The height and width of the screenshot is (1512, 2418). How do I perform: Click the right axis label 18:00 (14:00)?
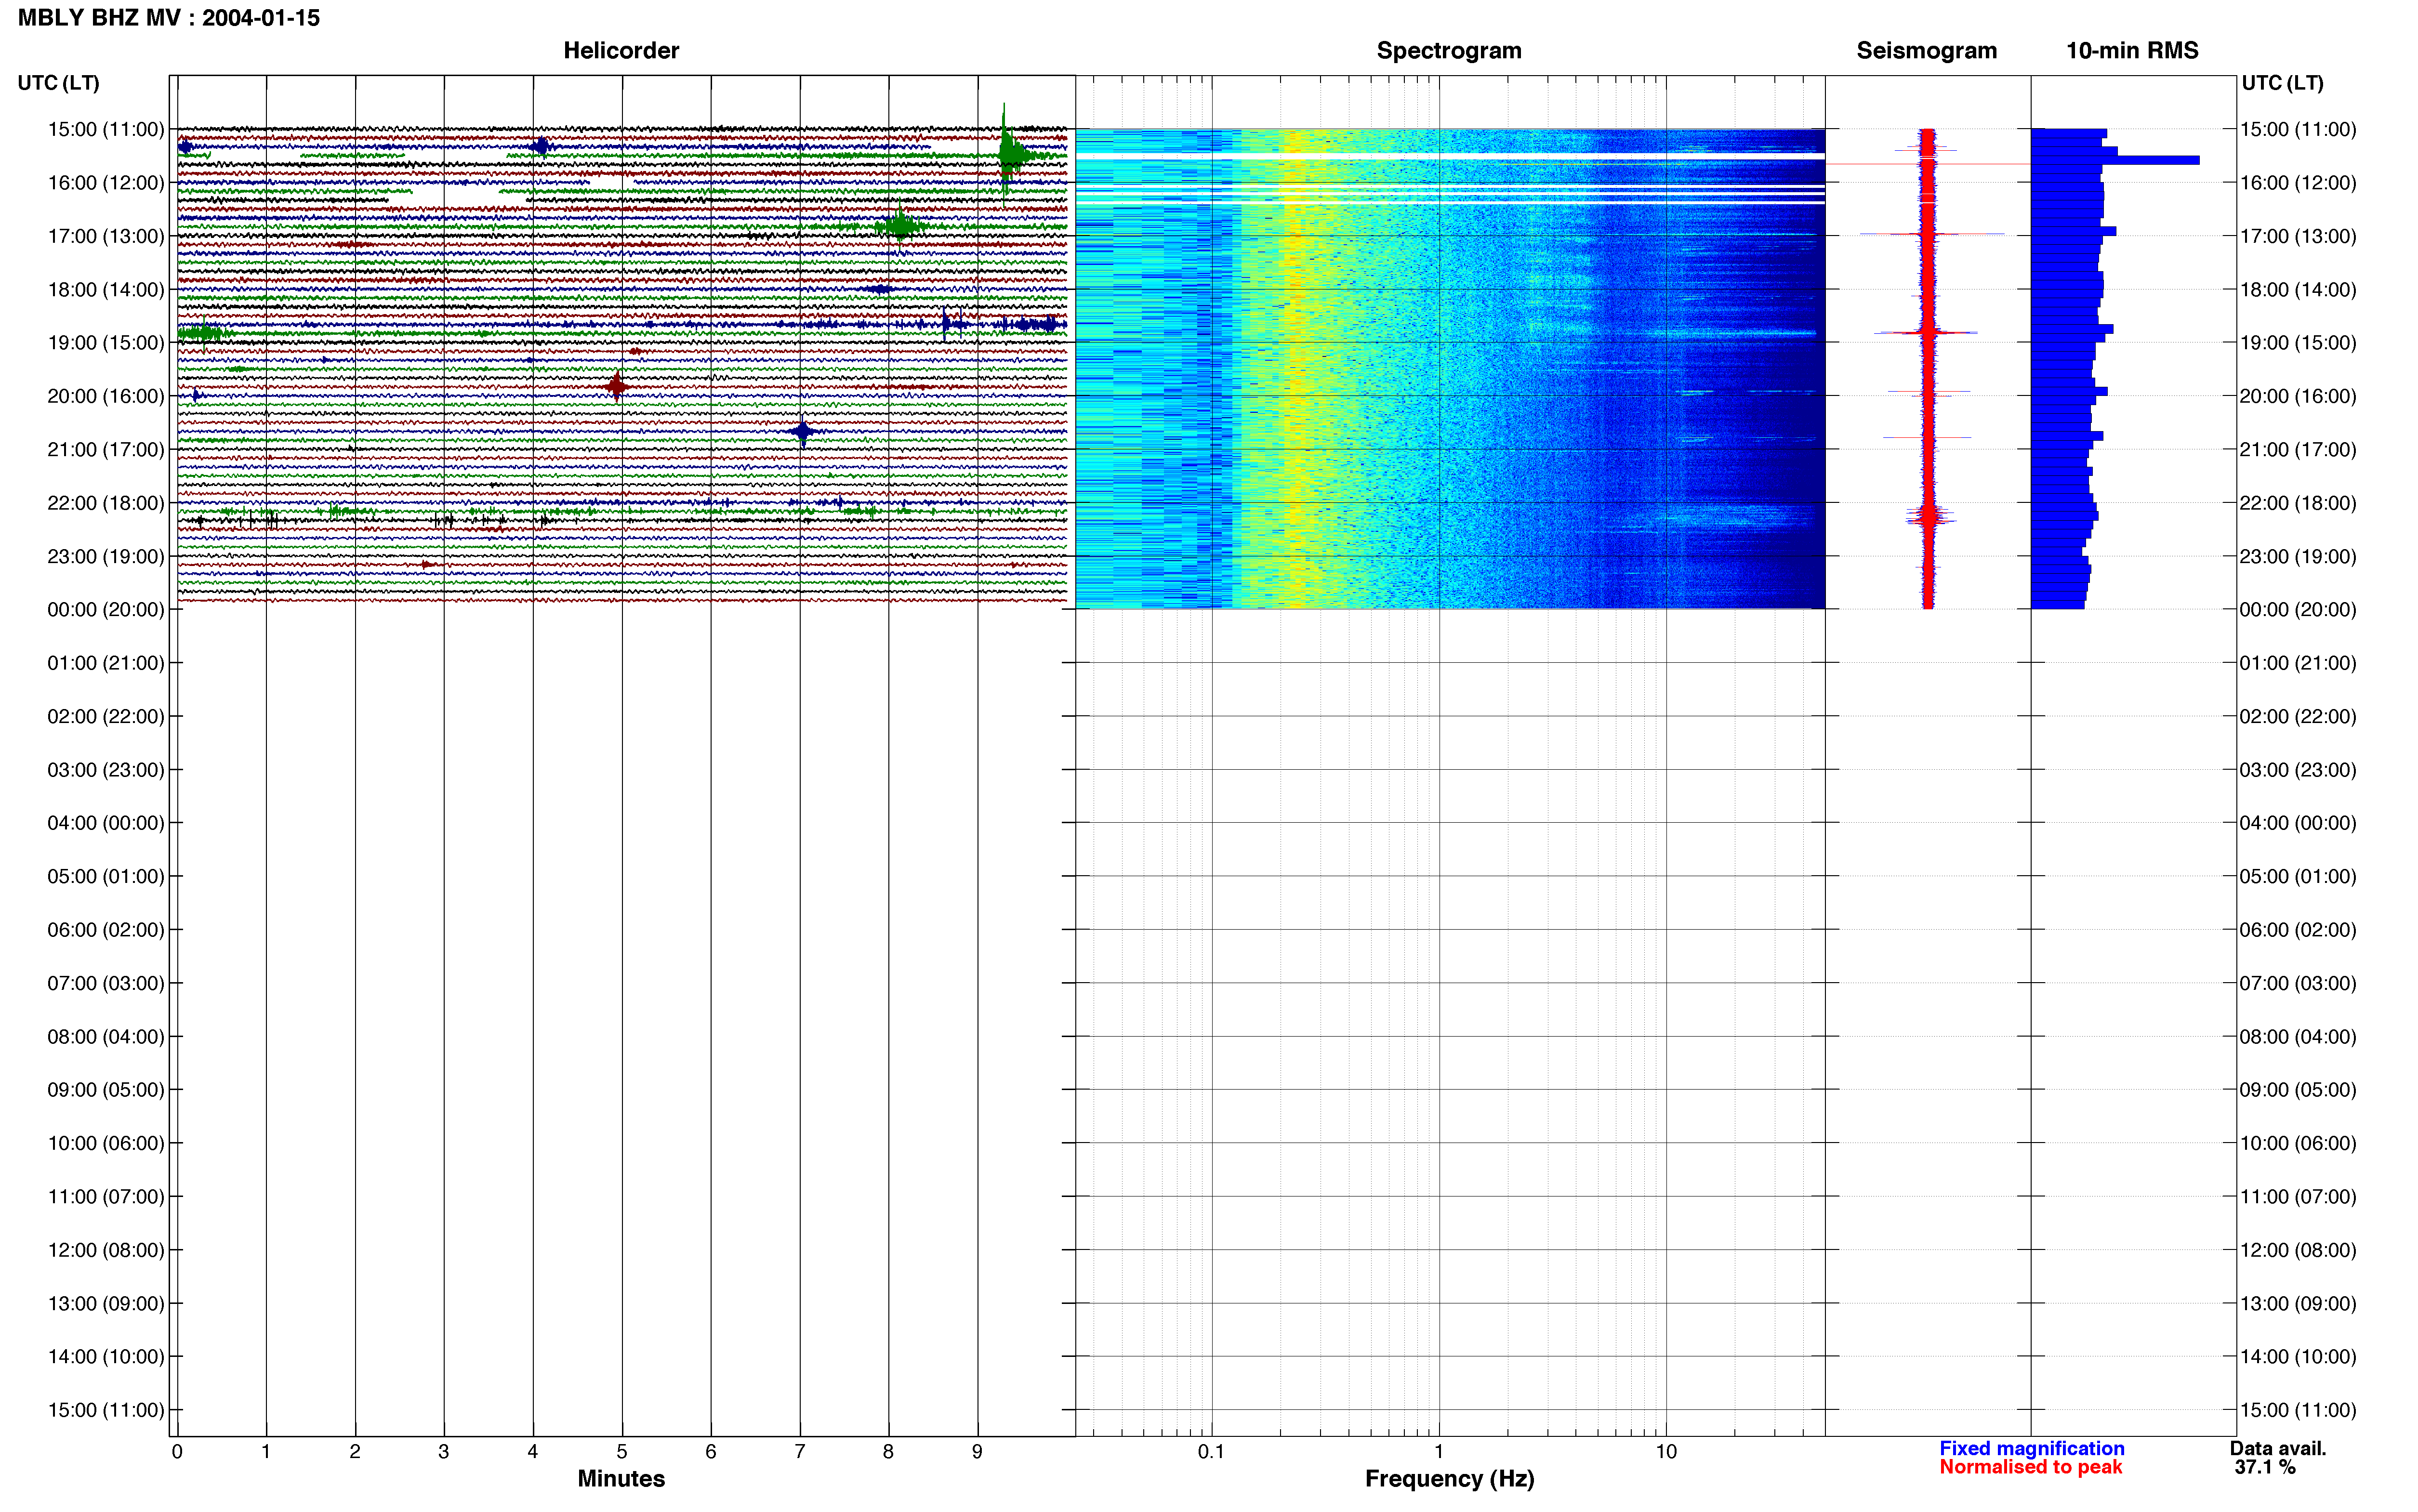coord(2298,290)
